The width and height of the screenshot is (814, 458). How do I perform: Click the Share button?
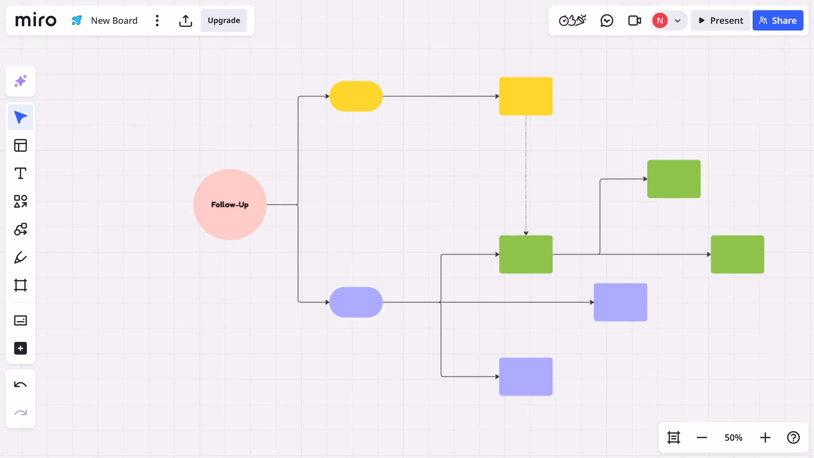point(778,20)
